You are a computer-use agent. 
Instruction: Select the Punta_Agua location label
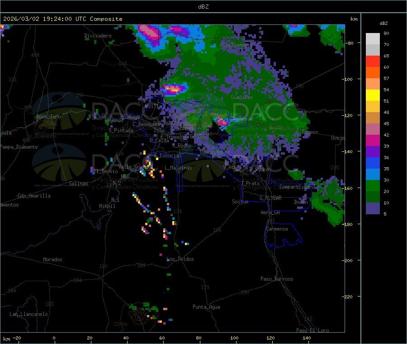click(206, 307)
